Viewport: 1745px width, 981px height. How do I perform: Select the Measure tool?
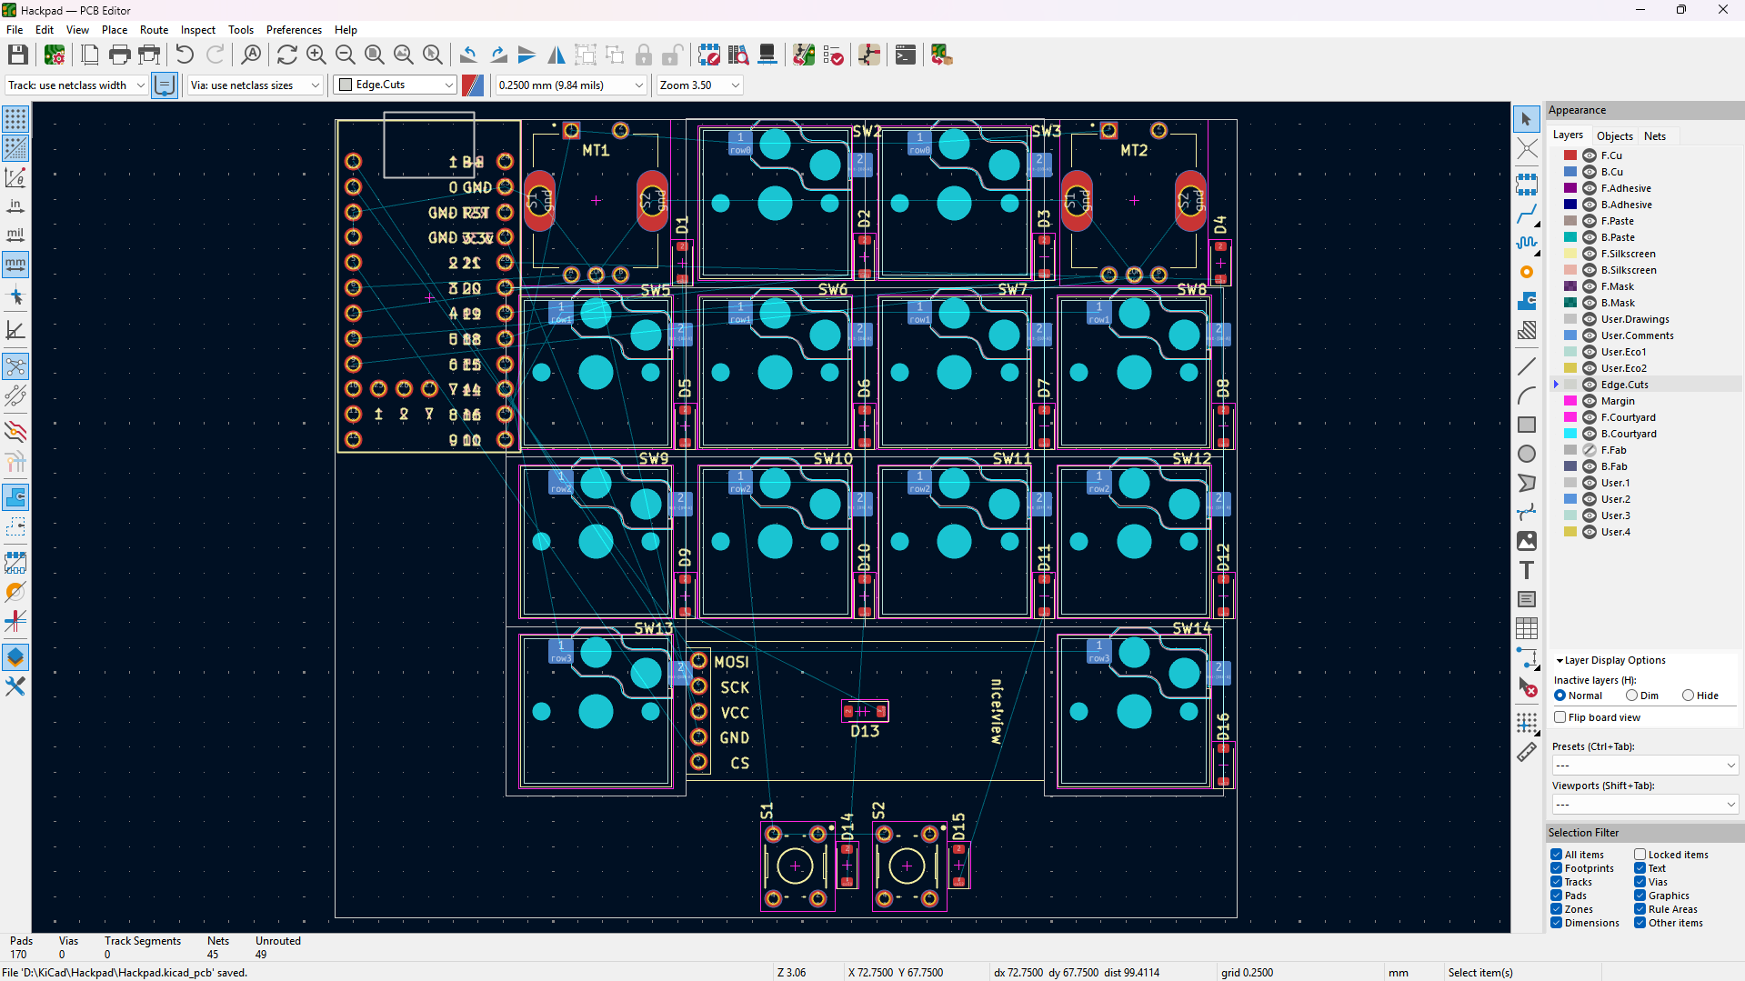click(x=1527, y=752)
